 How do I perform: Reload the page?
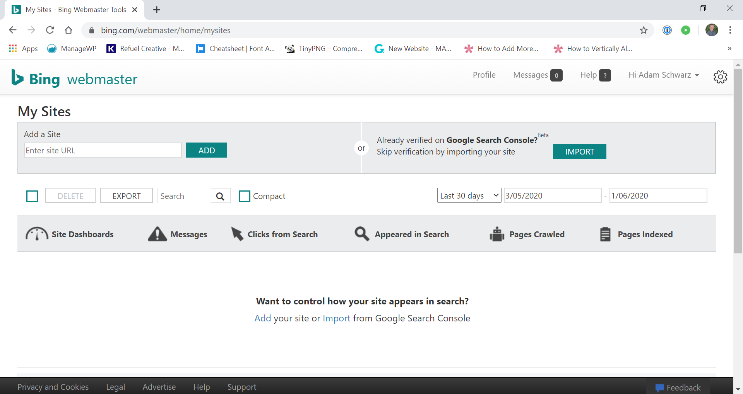click(50, 30)
